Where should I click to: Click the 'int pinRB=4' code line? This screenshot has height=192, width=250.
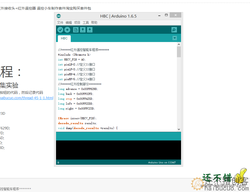click(x=76, y=74)
